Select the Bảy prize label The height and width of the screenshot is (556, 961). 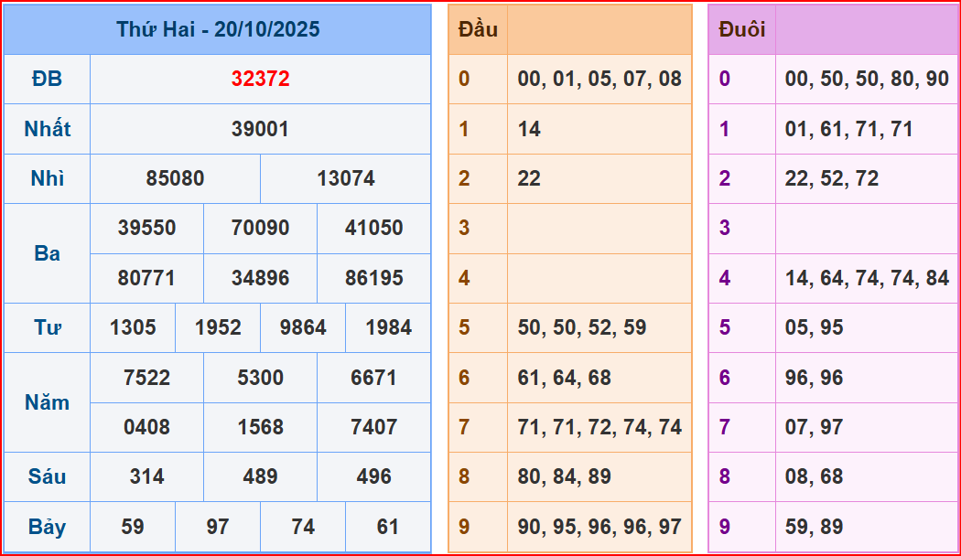click(48, 528)
